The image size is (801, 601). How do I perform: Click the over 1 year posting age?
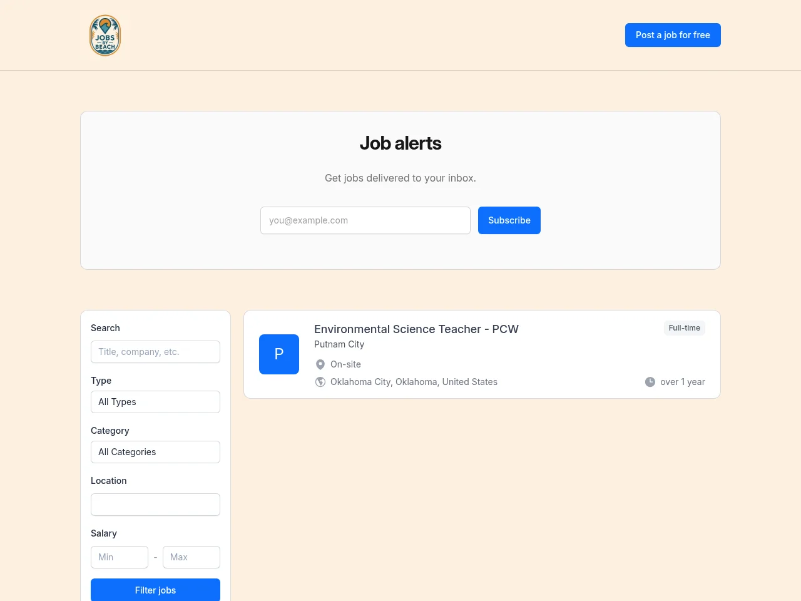[683, 382]
